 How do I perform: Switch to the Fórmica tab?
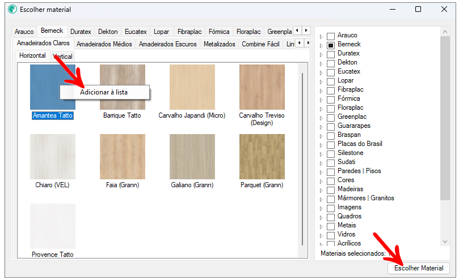pos(219,32)
